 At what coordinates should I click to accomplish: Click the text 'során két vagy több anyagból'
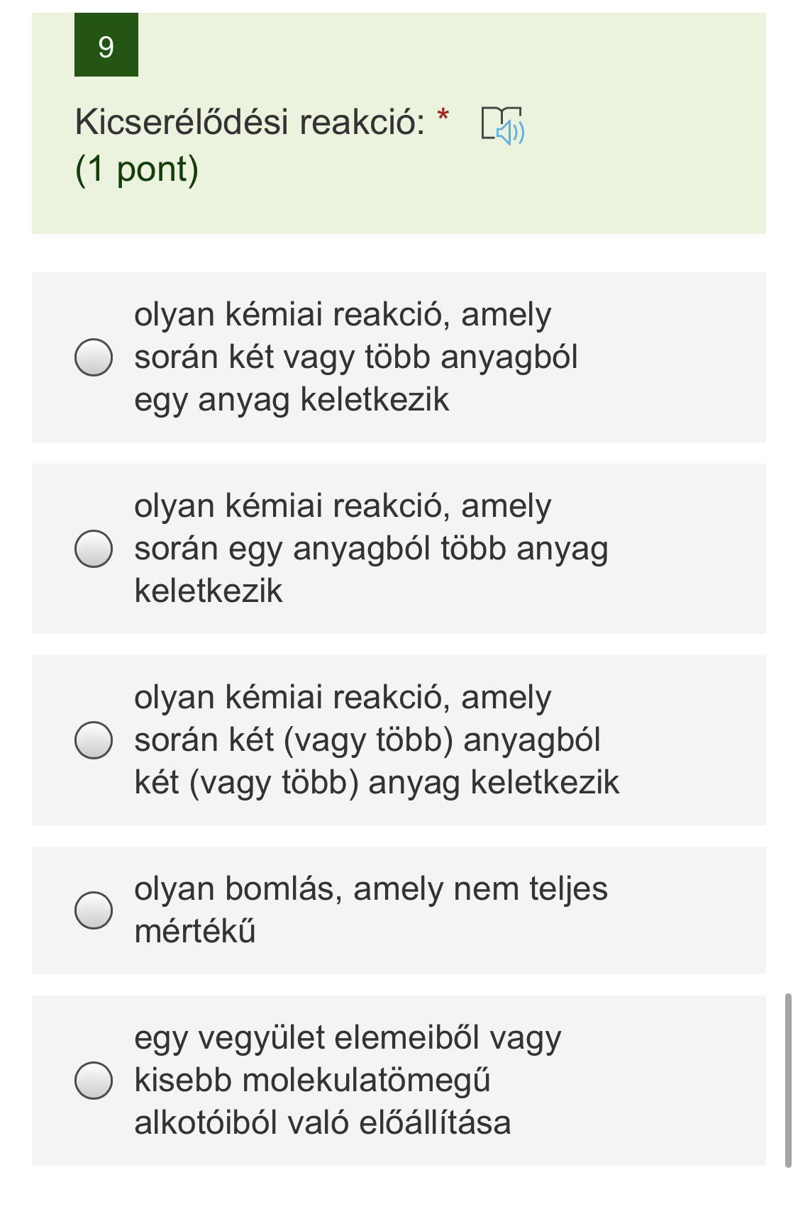(x=356, y=357)
